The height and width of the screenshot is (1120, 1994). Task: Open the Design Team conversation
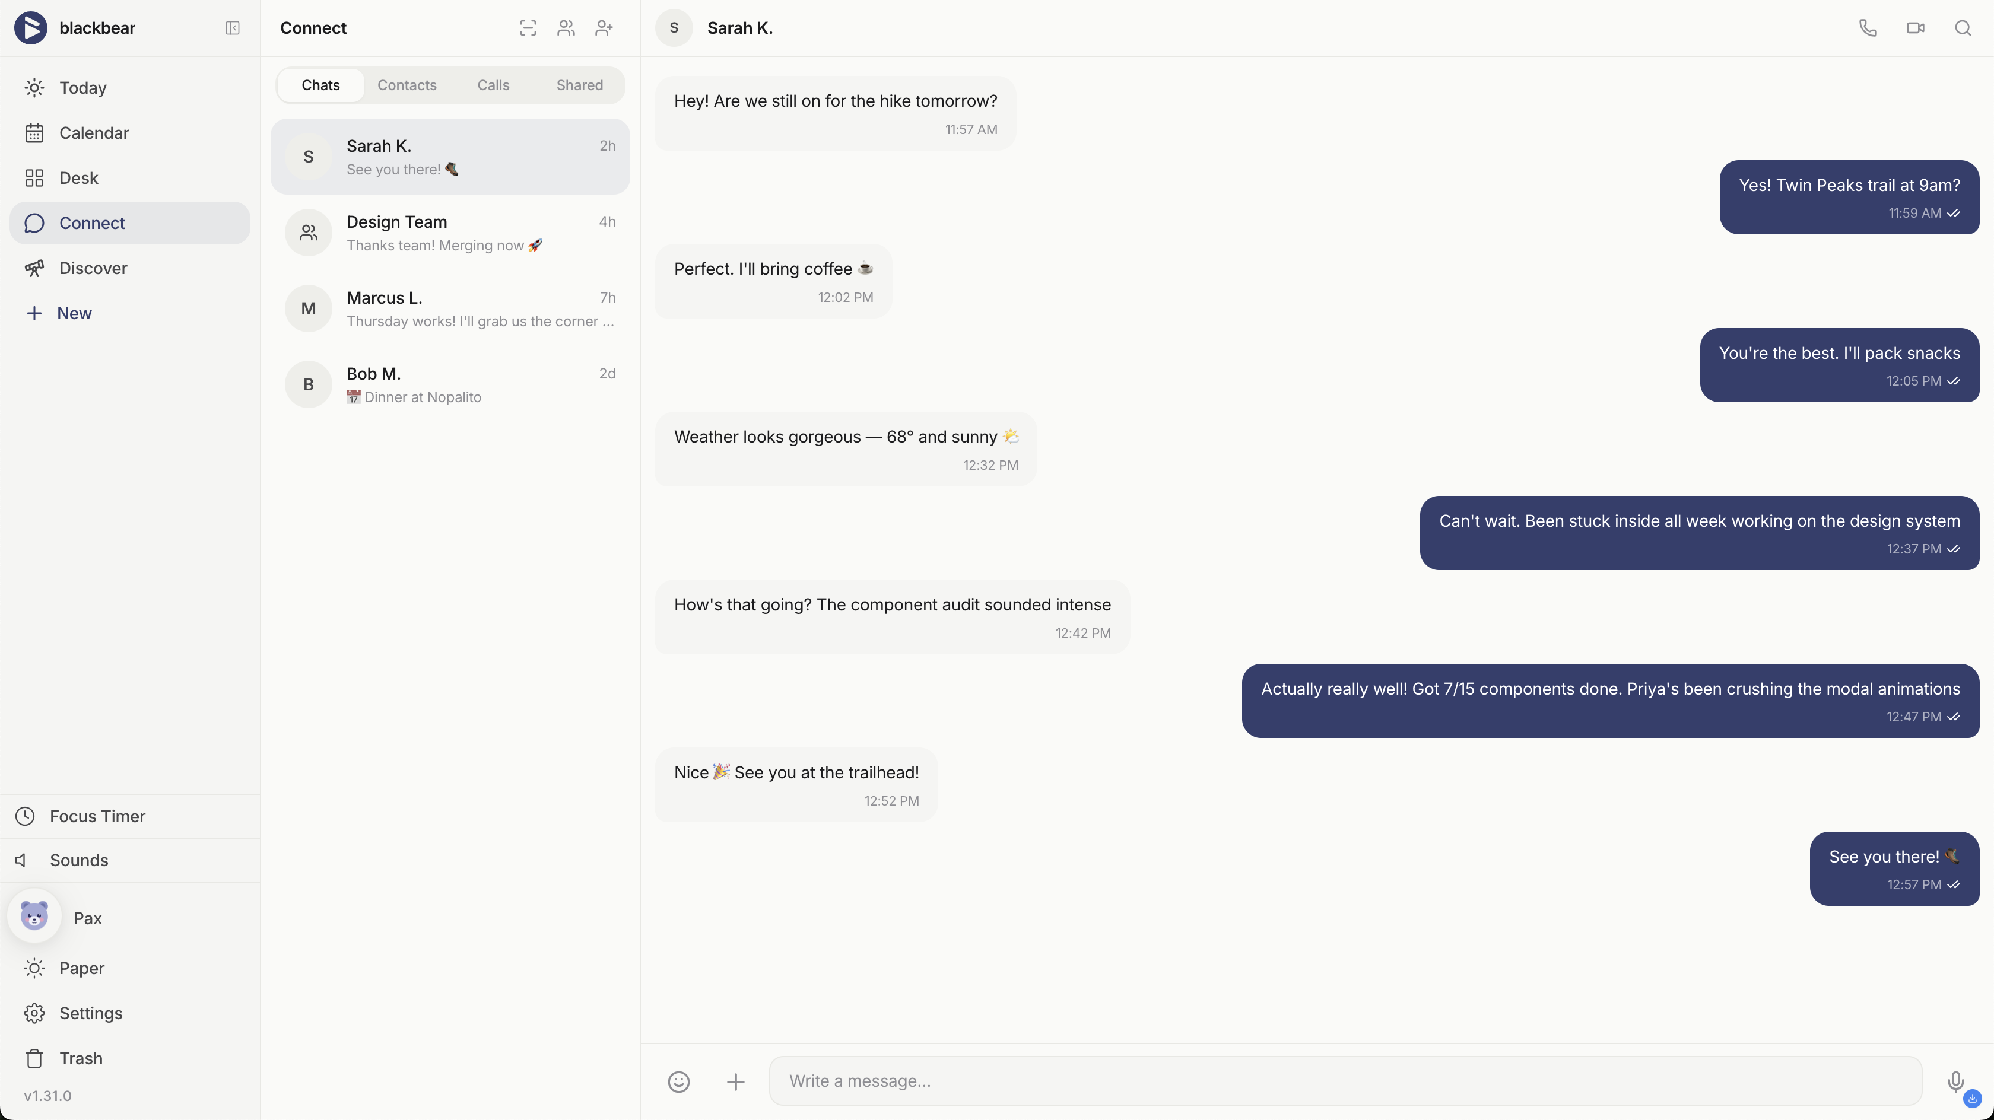tap(451, 232)
